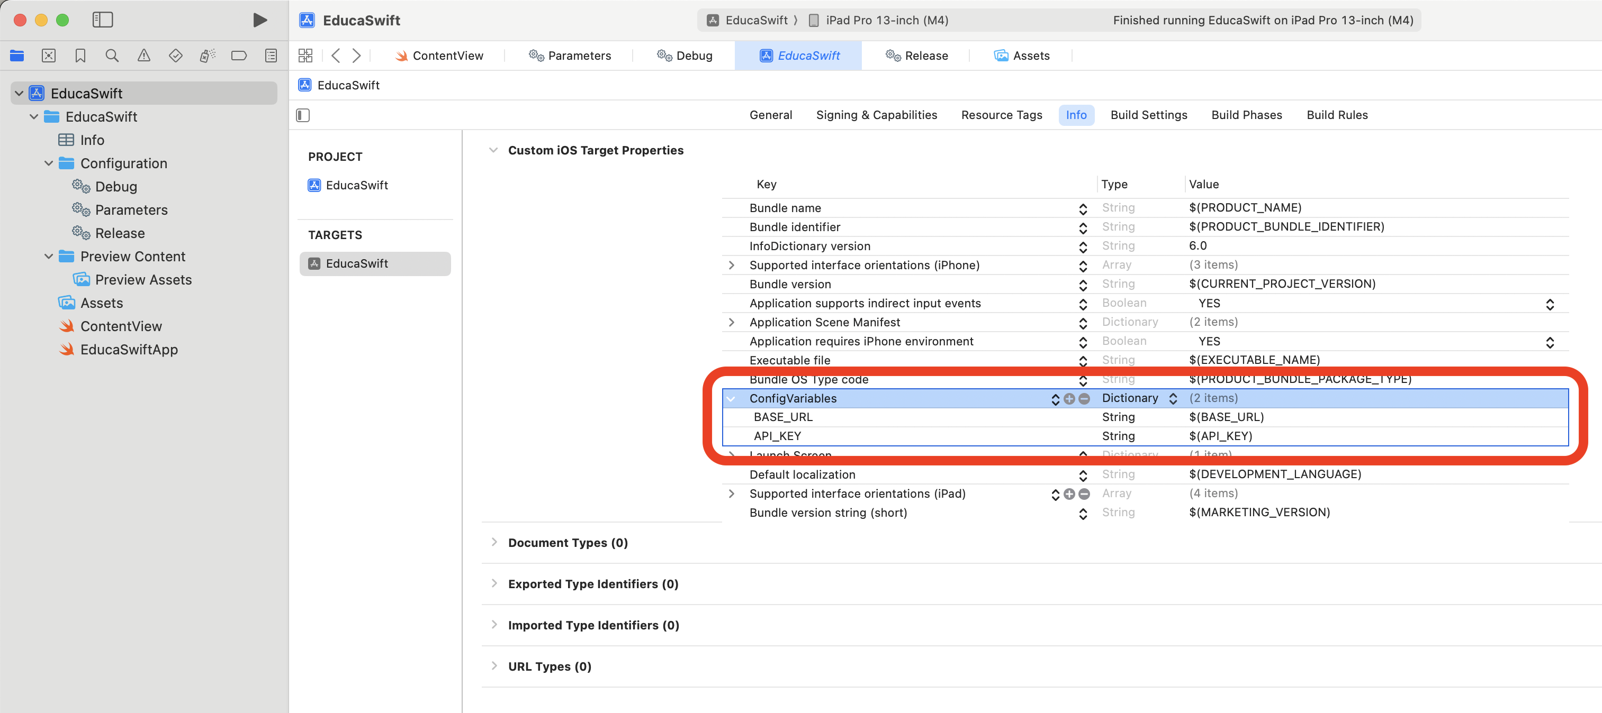Open the Source Control navigator icon

(x=49, y=56)
